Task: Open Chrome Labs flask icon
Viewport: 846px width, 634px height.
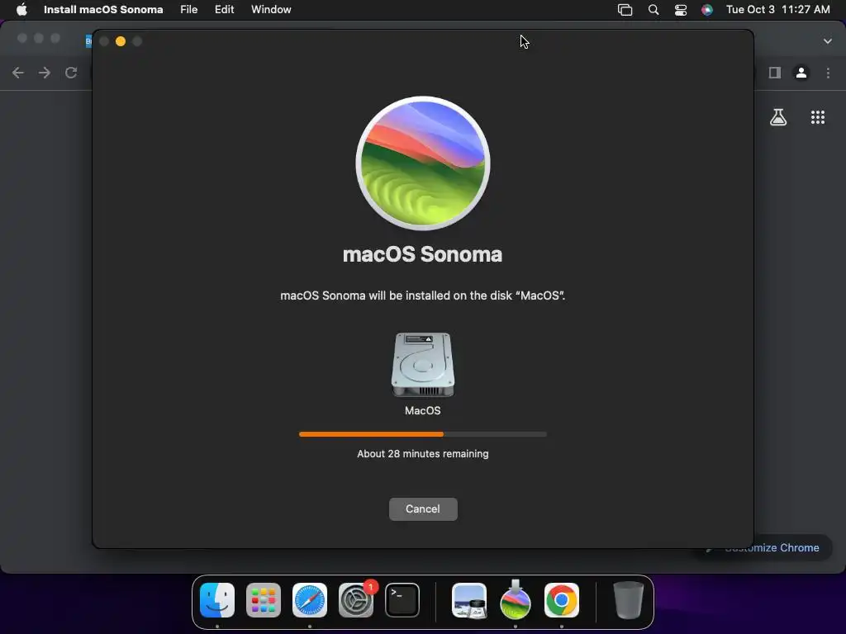Action: coord(778,117)
